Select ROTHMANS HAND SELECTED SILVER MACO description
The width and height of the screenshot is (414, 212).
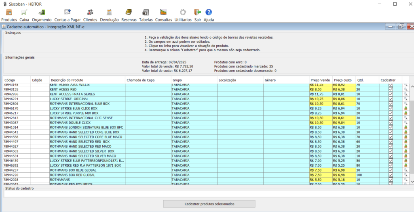coord(87,156)
